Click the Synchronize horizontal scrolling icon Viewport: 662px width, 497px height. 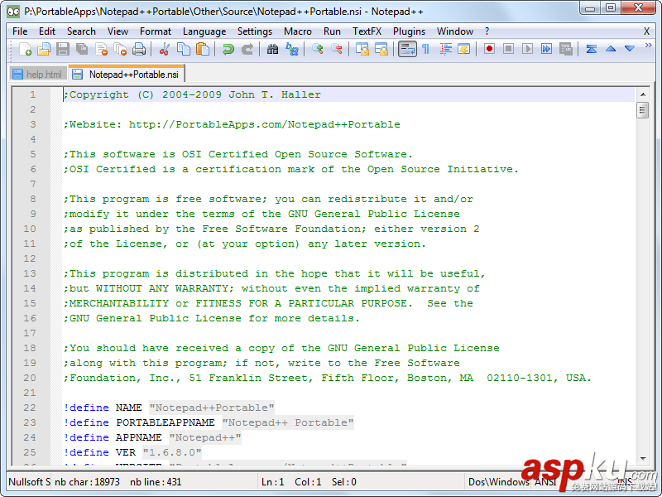pos(381,49)
